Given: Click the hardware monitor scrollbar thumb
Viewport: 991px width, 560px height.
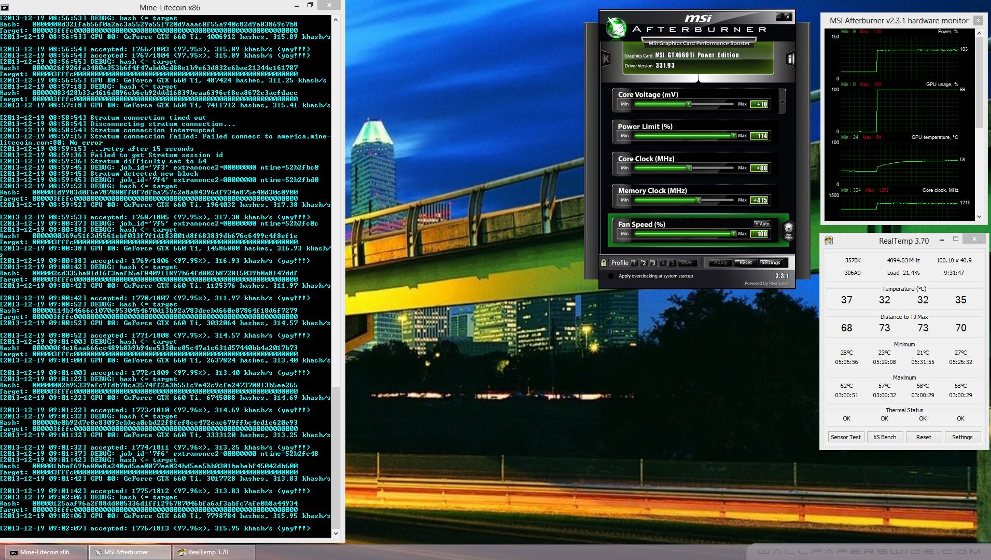Looking at the screenshot, I should [x=979, y=82].
